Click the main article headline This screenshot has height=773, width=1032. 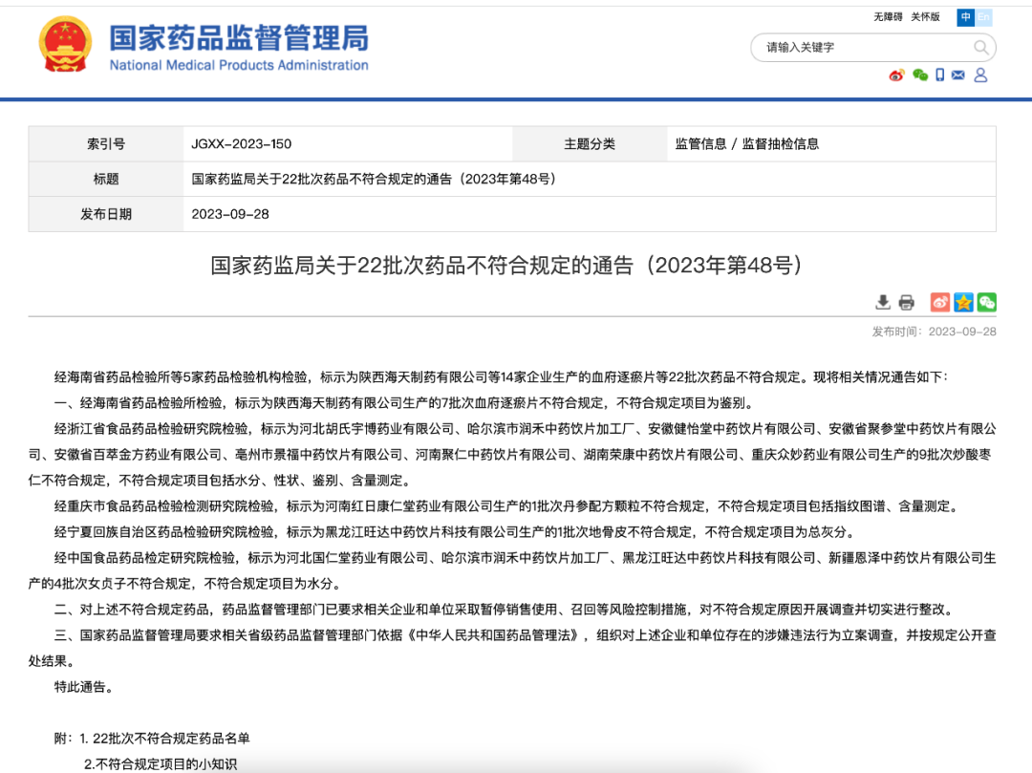[x=506, y=265]
